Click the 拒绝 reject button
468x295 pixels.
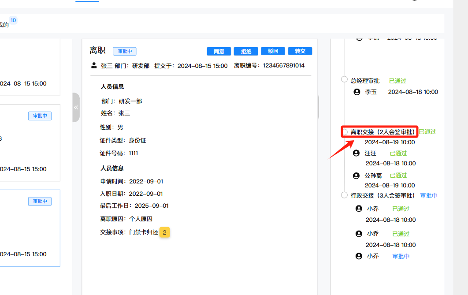tap(245, 51)
